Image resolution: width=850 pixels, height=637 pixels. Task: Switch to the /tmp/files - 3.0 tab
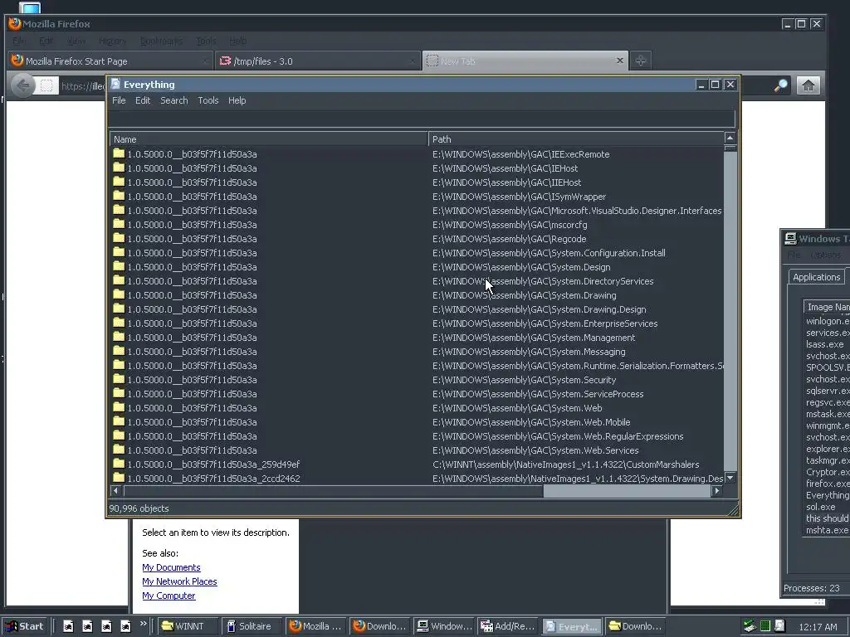click(x=318, y=61)
